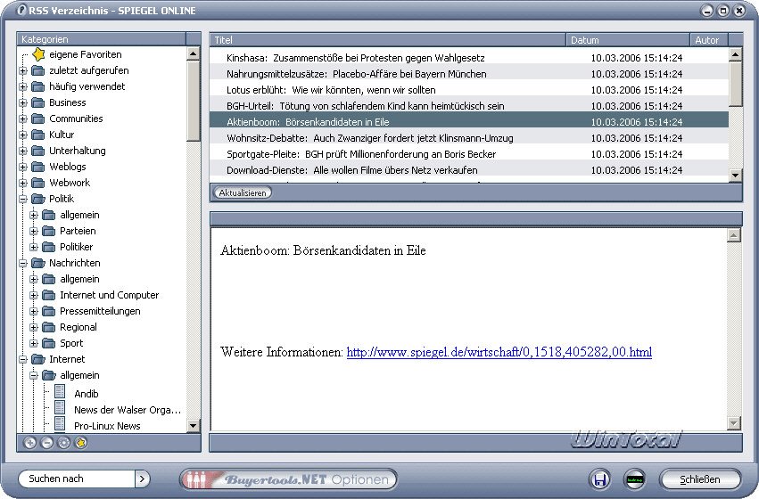The width and height of the screenshot is (759, 499).
Task: Click the Schließen button
Action: coord(700,479)
